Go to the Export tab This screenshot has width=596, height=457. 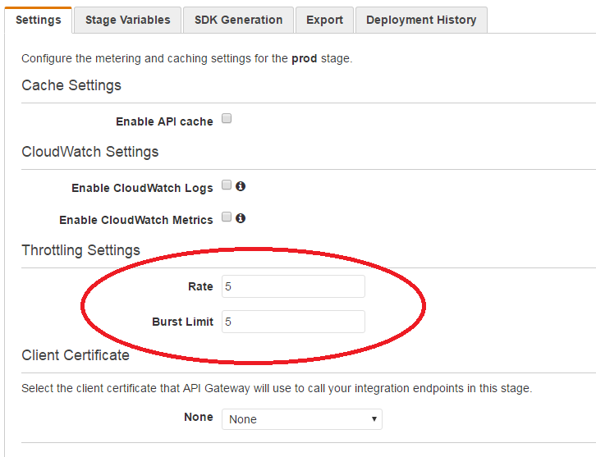point(324,20)
